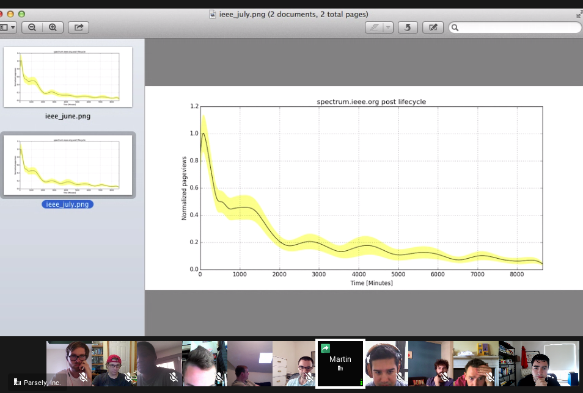Click the chart title spectrum.ieee.org post lifecycle

click(x=371, y=102)
